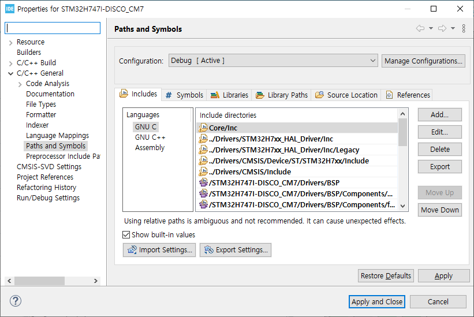Click the Core/Inc folder icon
Image resolution: width=474 pixels, height=317 pixels.
[x=203, y=128]
